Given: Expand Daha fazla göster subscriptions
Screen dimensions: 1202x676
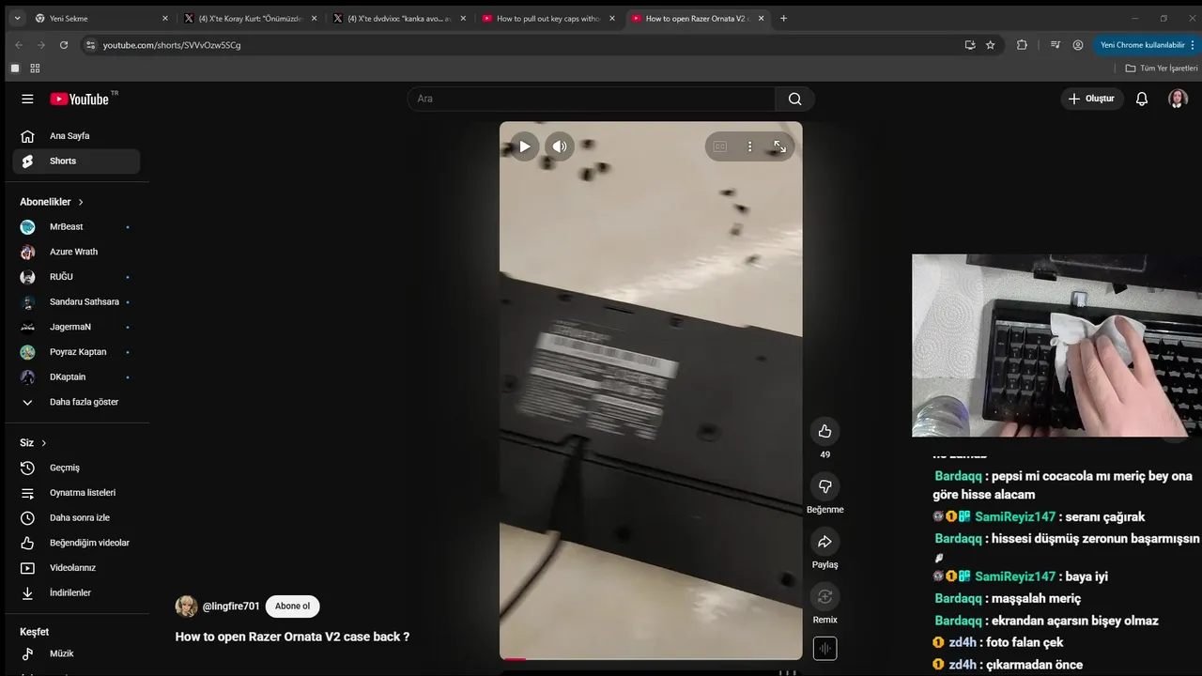Looking at the screenshot, I should (76, 402).
